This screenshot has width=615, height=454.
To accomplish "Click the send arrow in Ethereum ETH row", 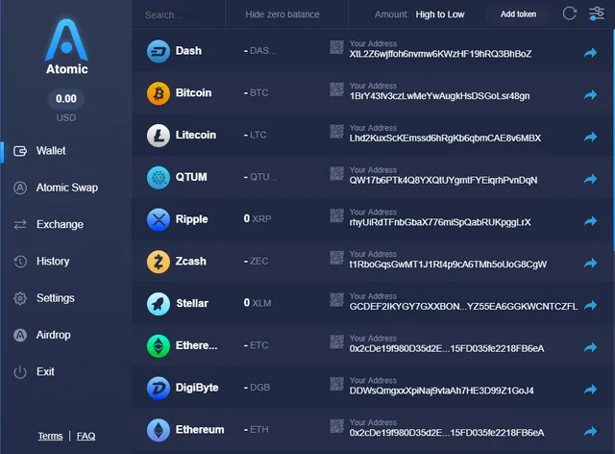I will click(x=590, y=432).
